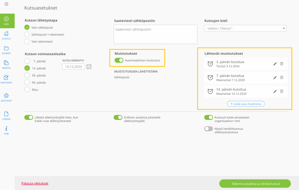299x190 pixels.
Task: Open Saapuneet section in sidebar
Action: (6, 79)
